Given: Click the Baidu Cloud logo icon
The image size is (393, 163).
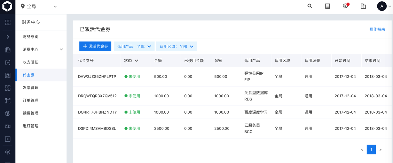Looking at the screenshot, I should tap(7, 6).
